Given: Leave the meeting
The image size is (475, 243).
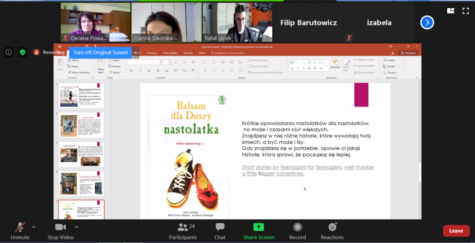Looking at the screenshot, I should (456, 231).
